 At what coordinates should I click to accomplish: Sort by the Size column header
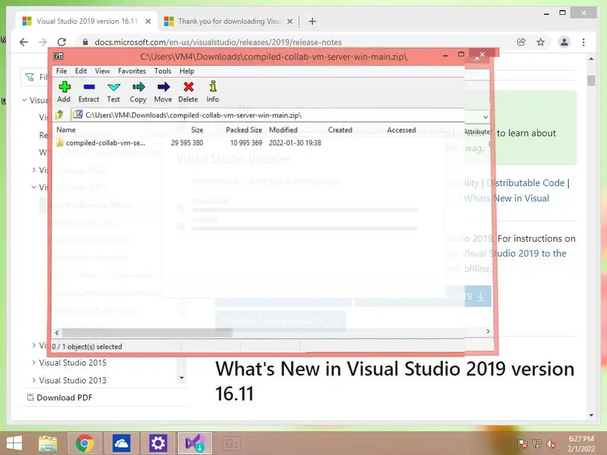(x=197, y=130)
